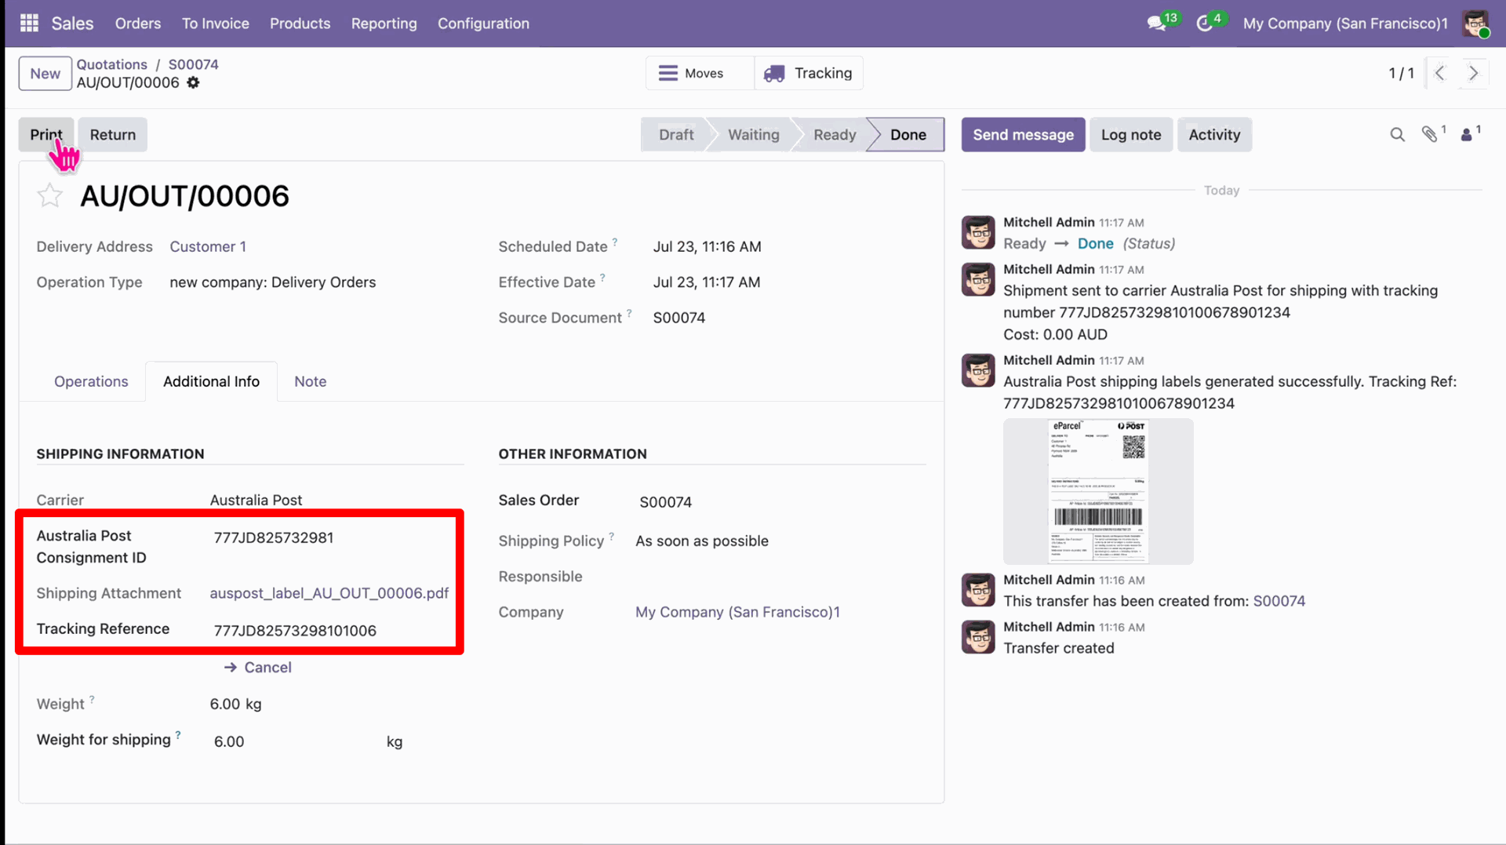Click the Return button
The height and width of the screenshot is (845, 1506).
[x=113, y=135]
